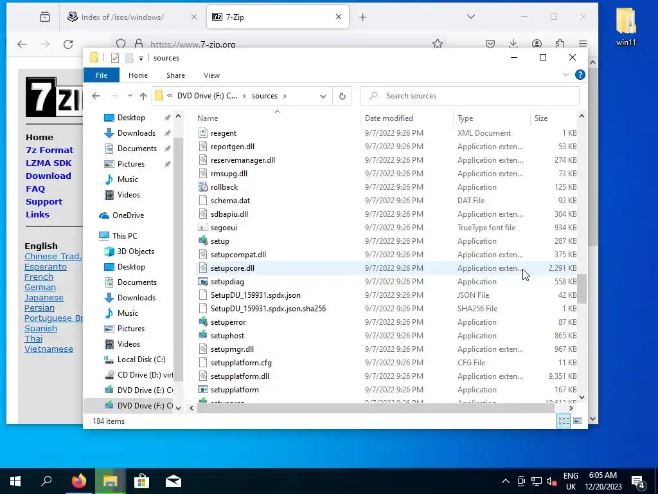Open recent locations dropdown arrow
Image resolution: width=658 pixels, height=494 pixels.
tap(130, 96)
